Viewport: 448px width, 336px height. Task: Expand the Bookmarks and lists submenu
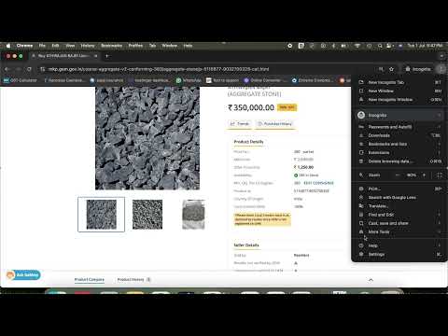399,144
